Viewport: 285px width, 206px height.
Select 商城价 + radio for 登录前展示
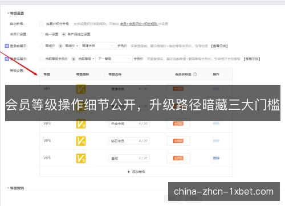60,46
